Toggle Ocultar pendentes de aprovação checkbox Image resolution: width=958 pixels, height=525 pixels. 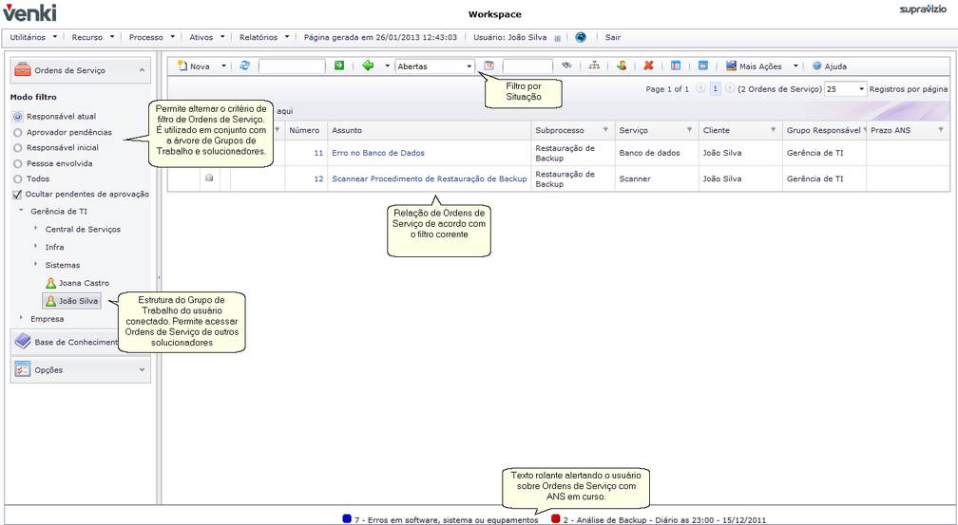point(17,195)
